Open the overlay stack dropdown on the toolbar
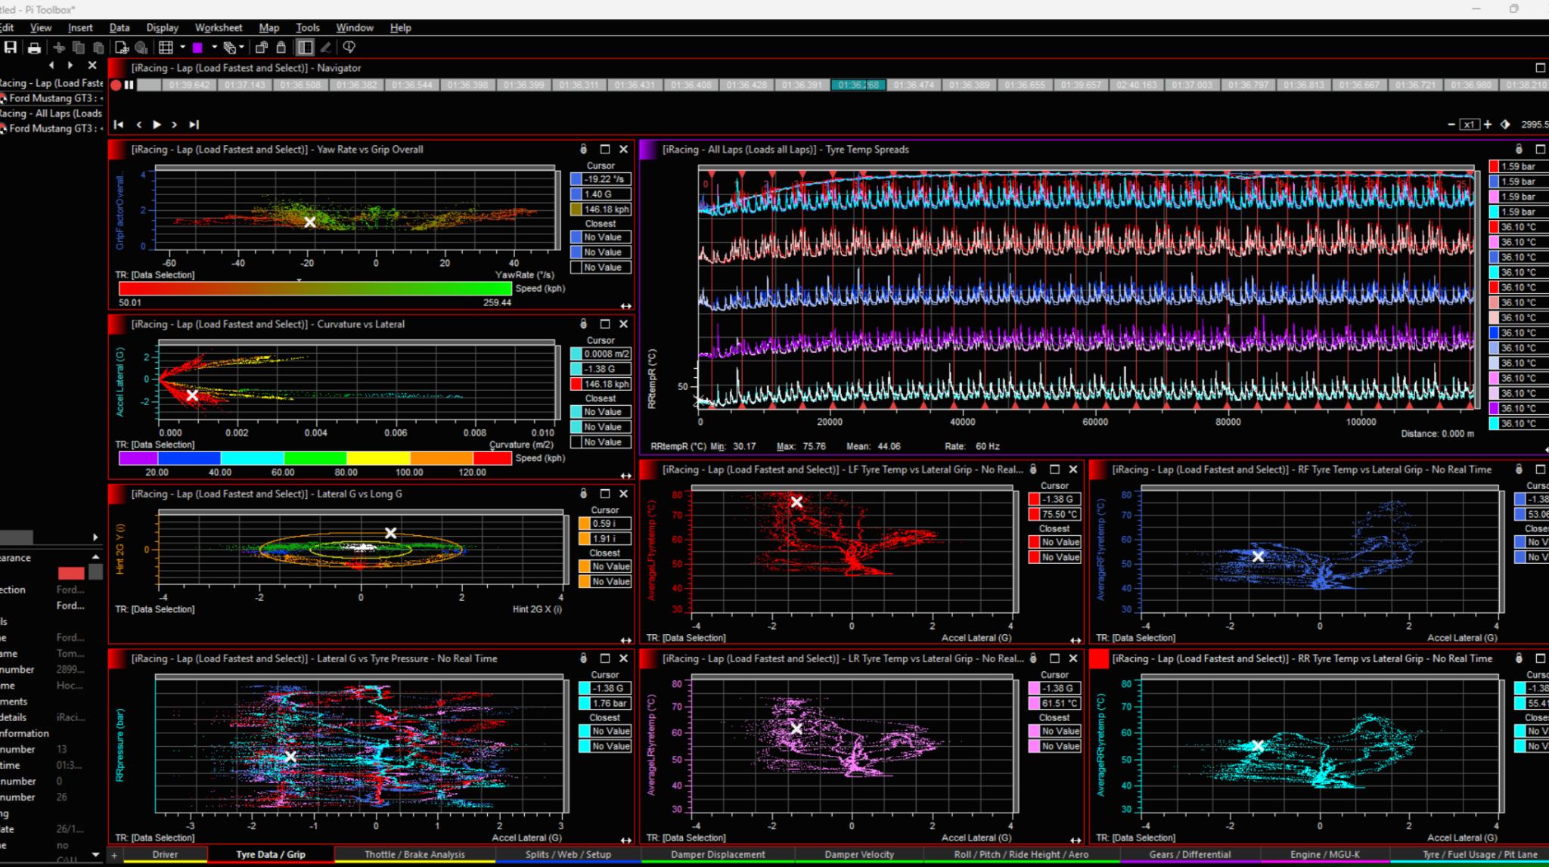Image resolution: width=1549 pixels, height=867 pixels. coord(241,47)
